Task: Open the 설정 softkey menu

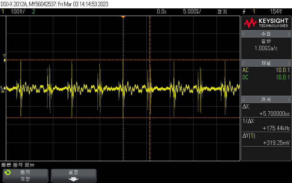Action: (x=74, y=176)
